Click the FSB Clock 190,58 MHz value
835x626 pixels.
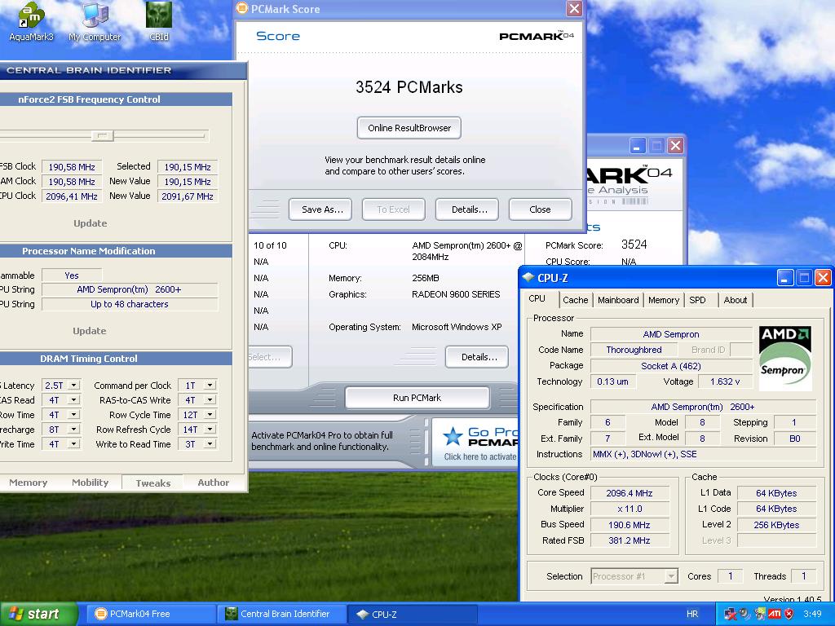[x=72, y=166]
